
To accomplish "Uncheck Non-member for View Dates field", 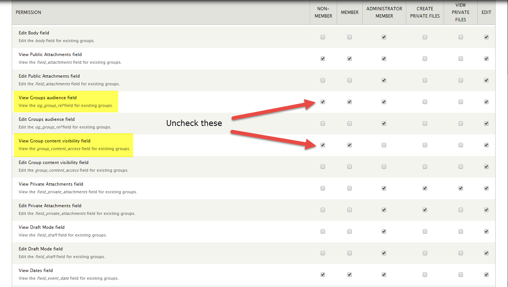I will (x=322, y=275).
